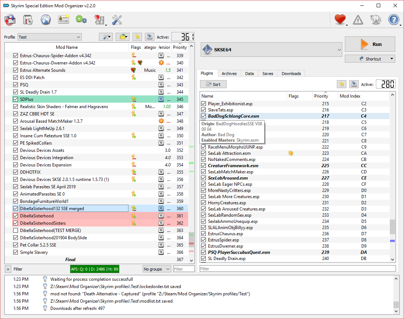
Task: Uncheck Pet Collar 5.2.5 SSE checkbox
Action: tap(15, 245)
